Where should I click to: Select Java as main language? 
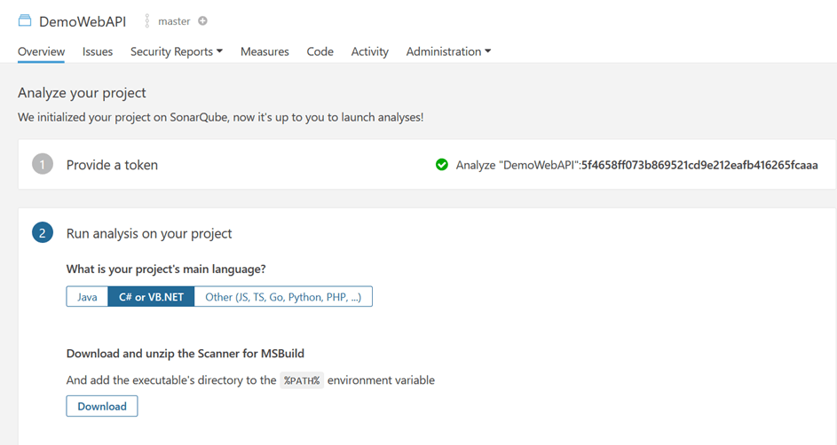click(87, 297)
